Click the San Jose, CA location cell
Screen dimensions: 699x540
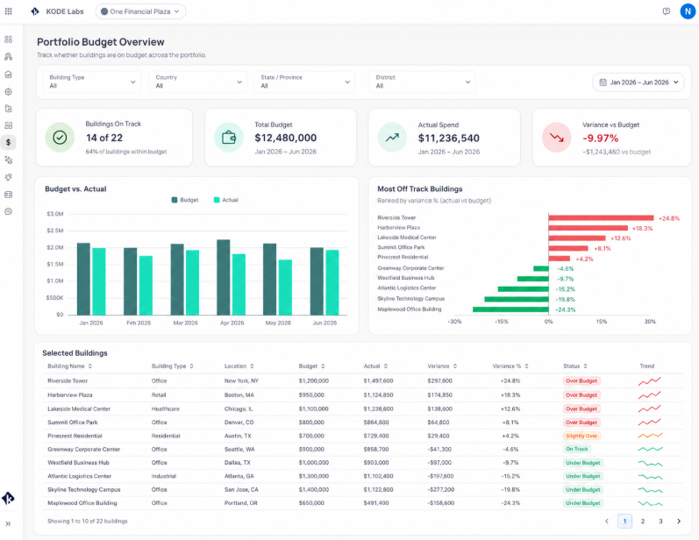[x=241, y=489]
